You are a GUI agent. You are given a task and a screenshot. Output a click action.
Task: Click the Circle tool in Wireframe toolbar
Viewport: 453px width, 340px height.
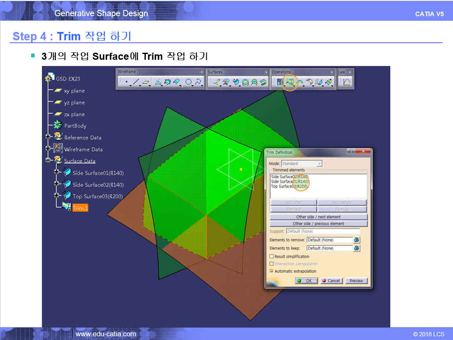click(189, 82)
